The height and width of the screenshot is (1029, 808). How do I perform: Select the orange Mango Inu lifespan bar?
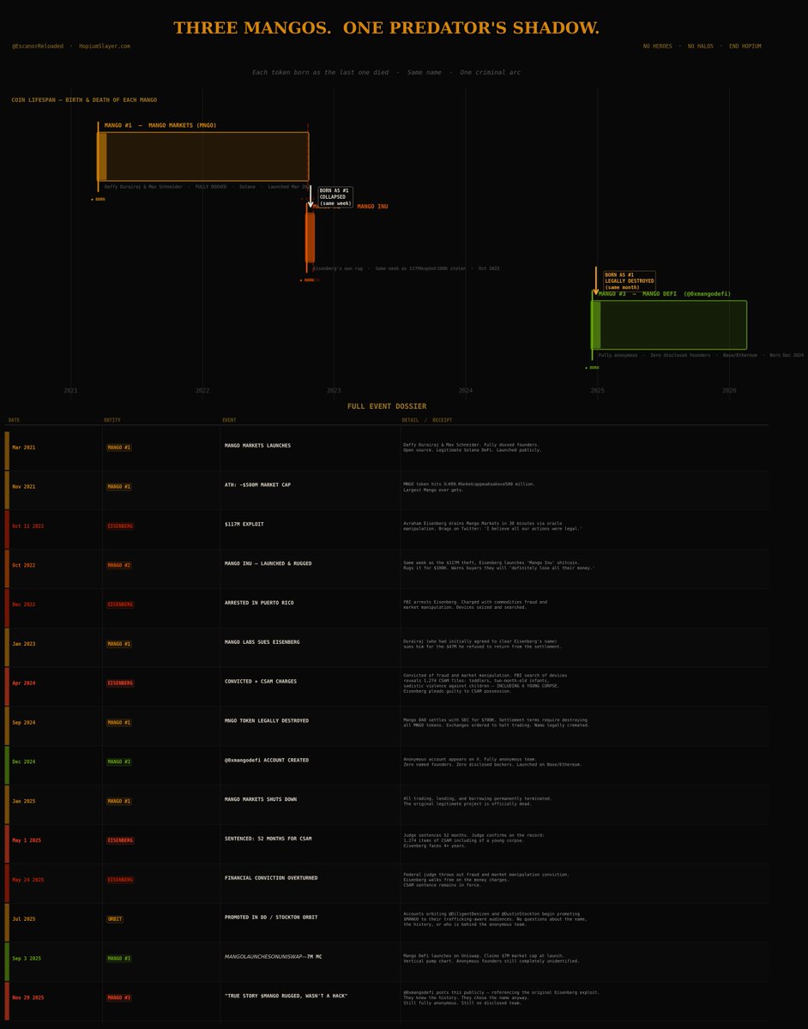[310, 238]
